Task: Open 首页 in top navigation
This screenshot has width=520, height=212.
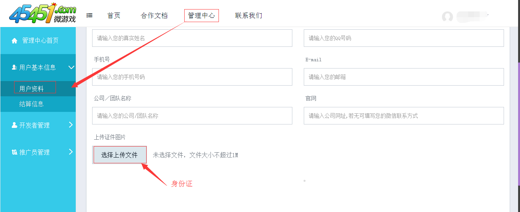Action: pos(114,16)
